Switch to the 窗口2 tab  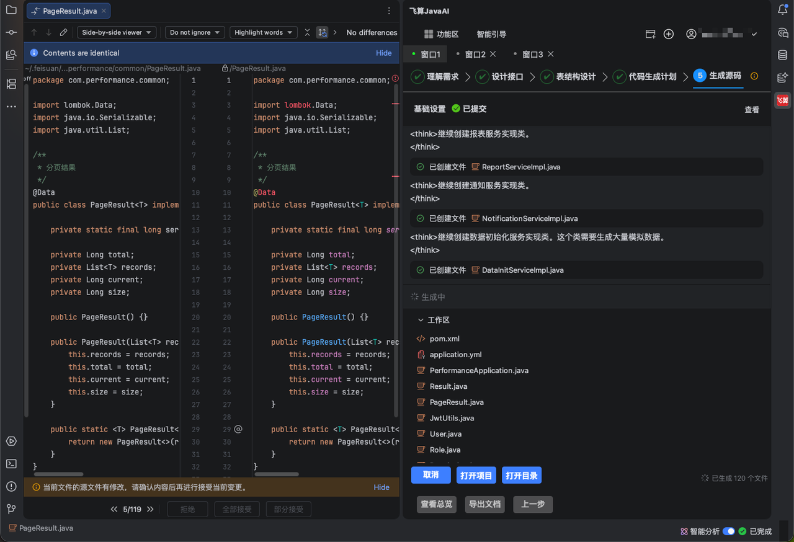click(x=475, y=54)
